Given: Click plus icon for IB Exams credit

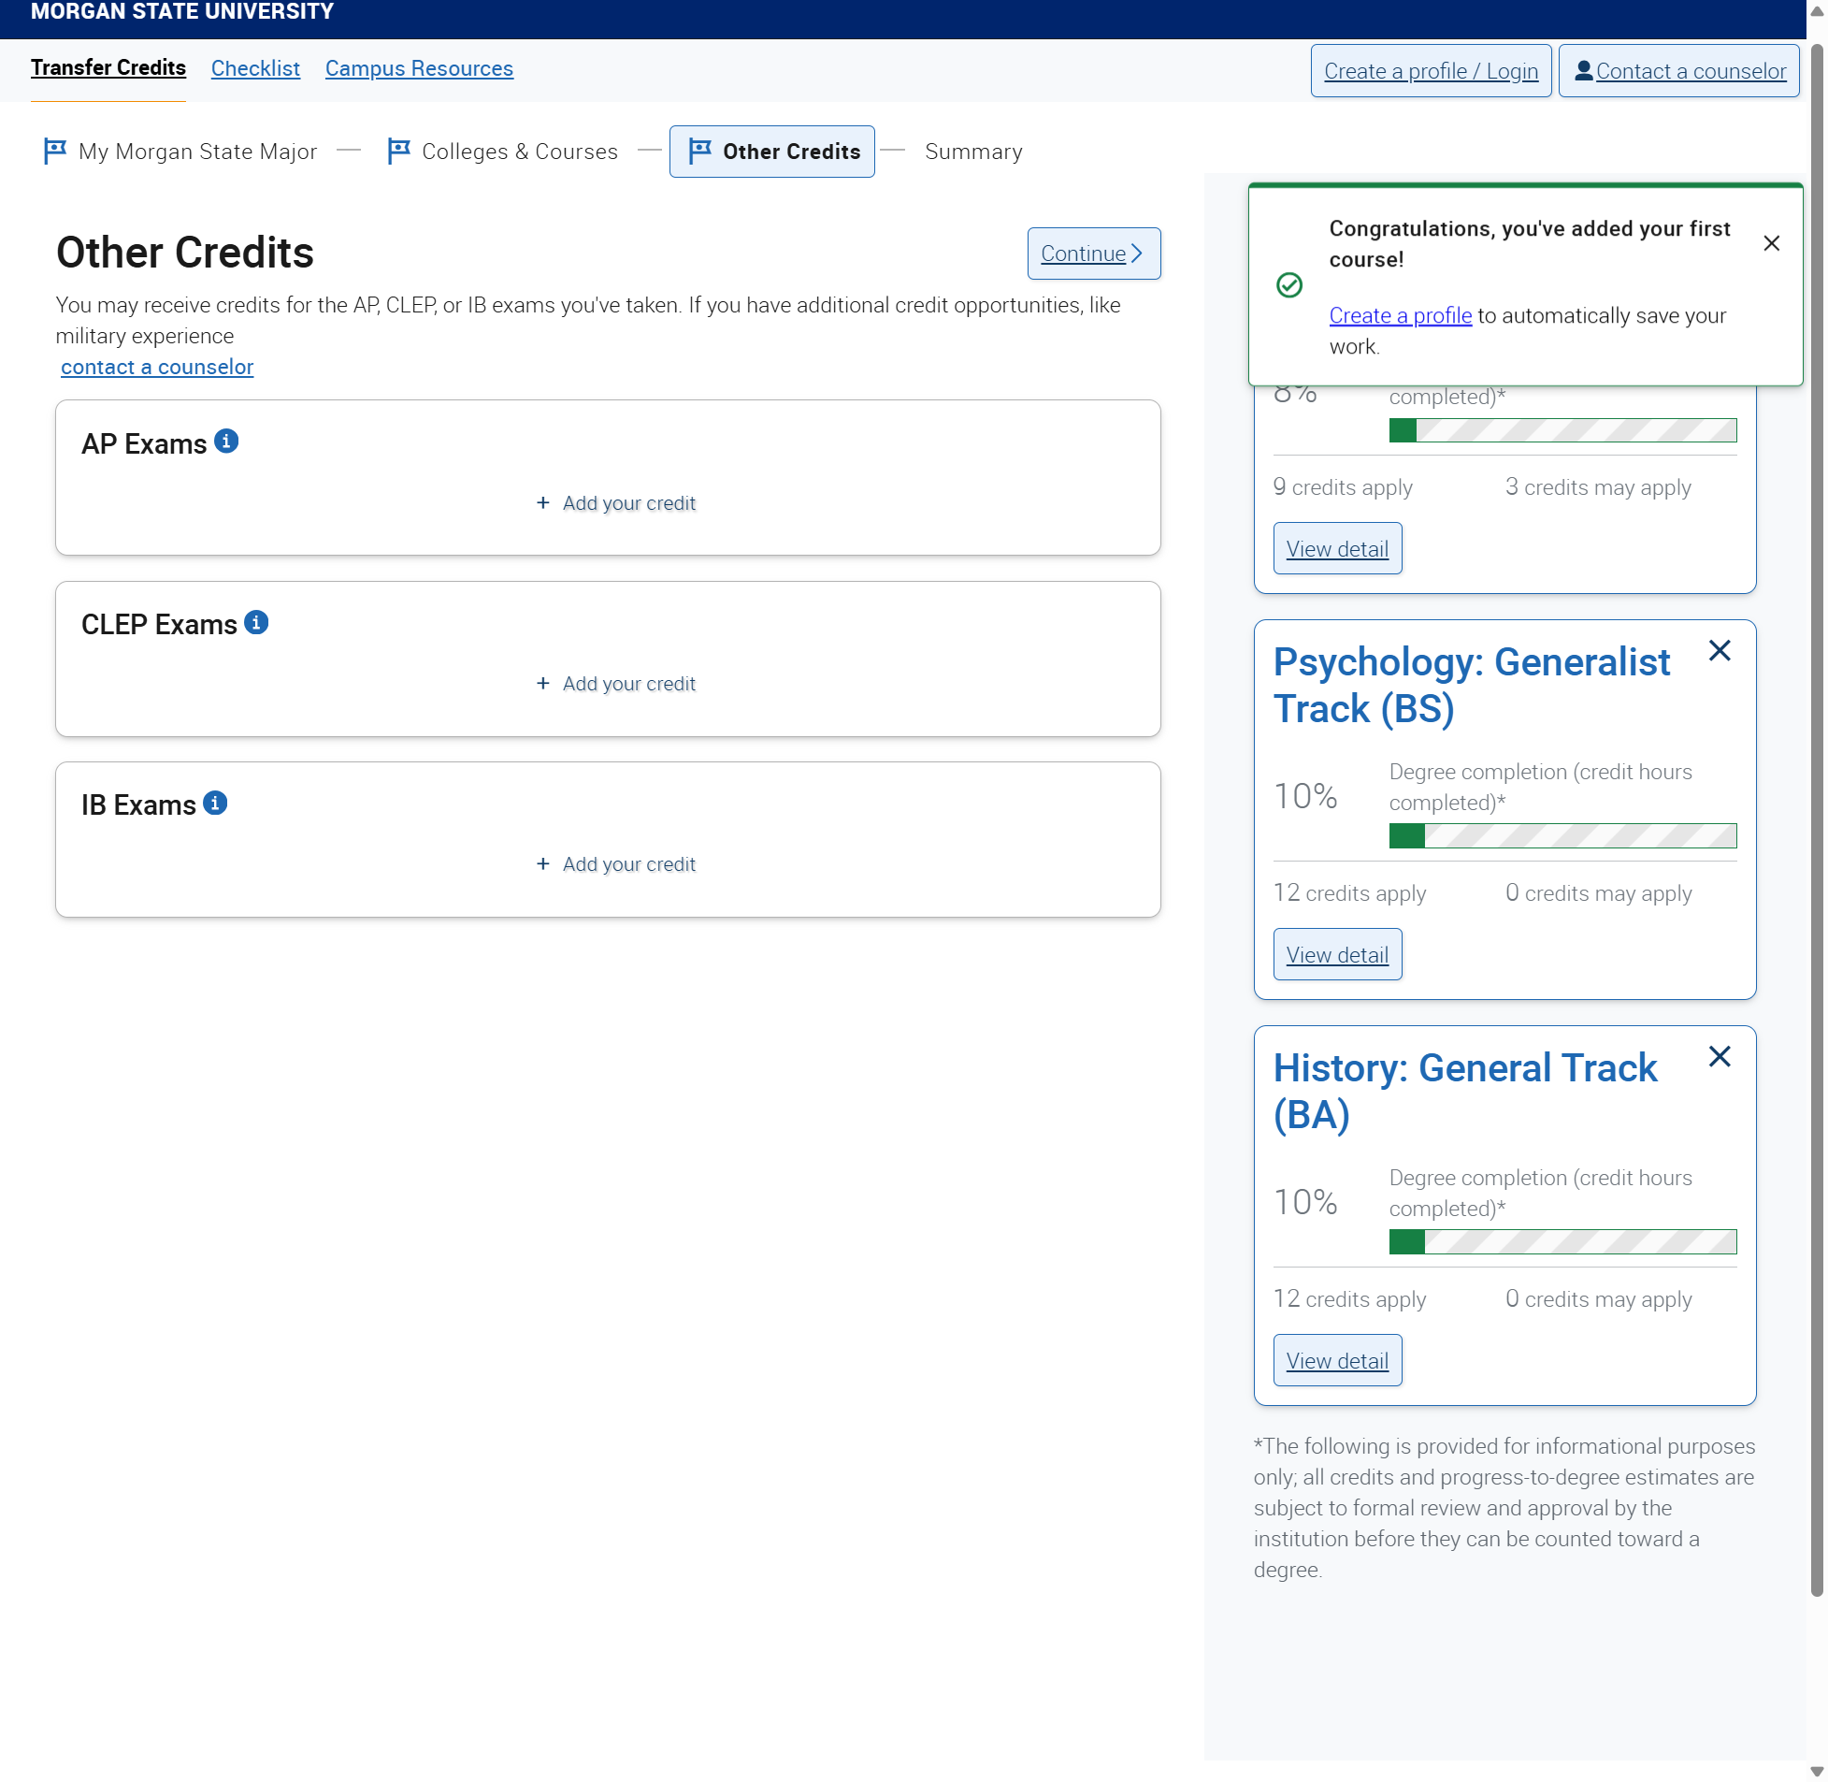Looking at the screenshot, I should pos(542,864).
